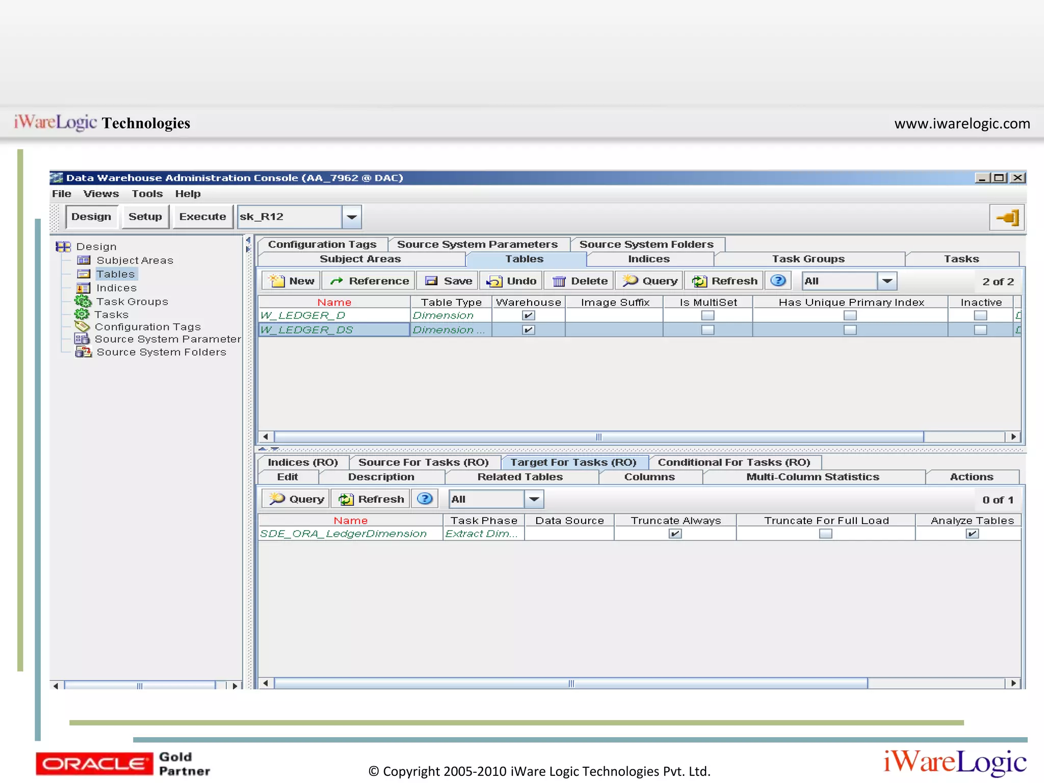Image resolution: width=1044 pixels, height=783 pixels.
Task: Click the New record toolbar icon
Action: tap(277, 281)
